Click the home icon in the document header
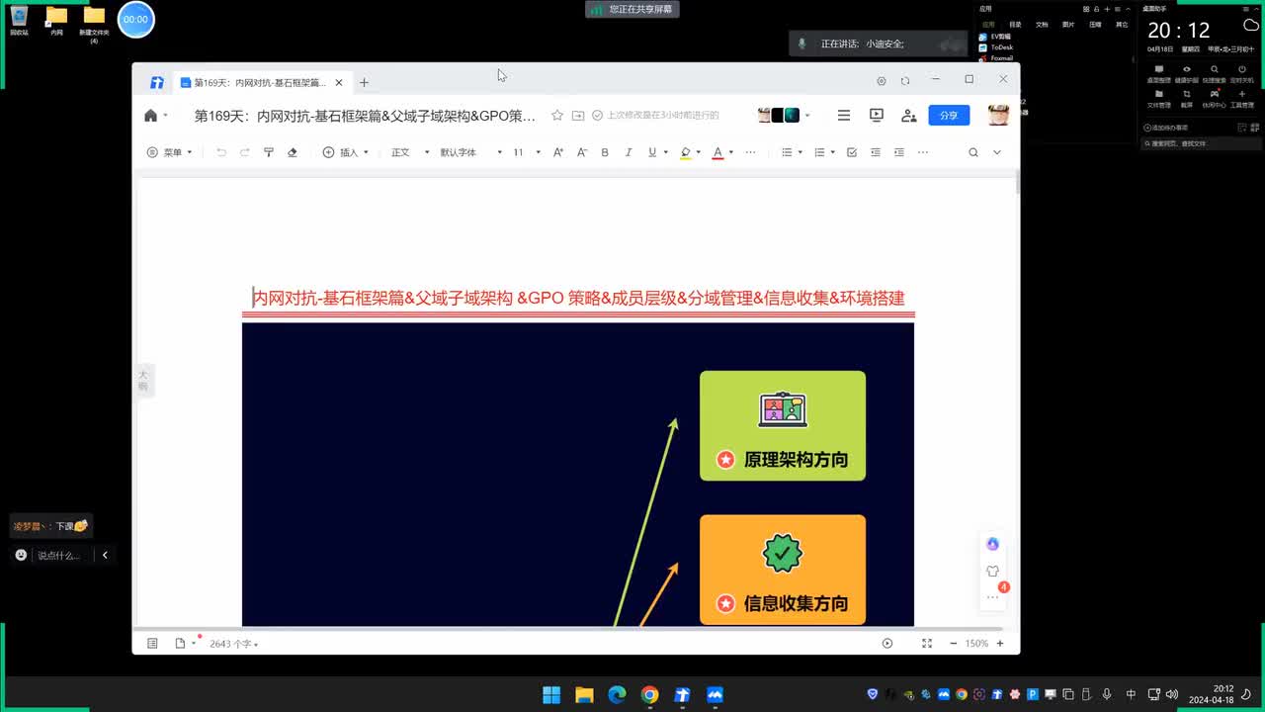The image size is (1265, 712). 150,116
